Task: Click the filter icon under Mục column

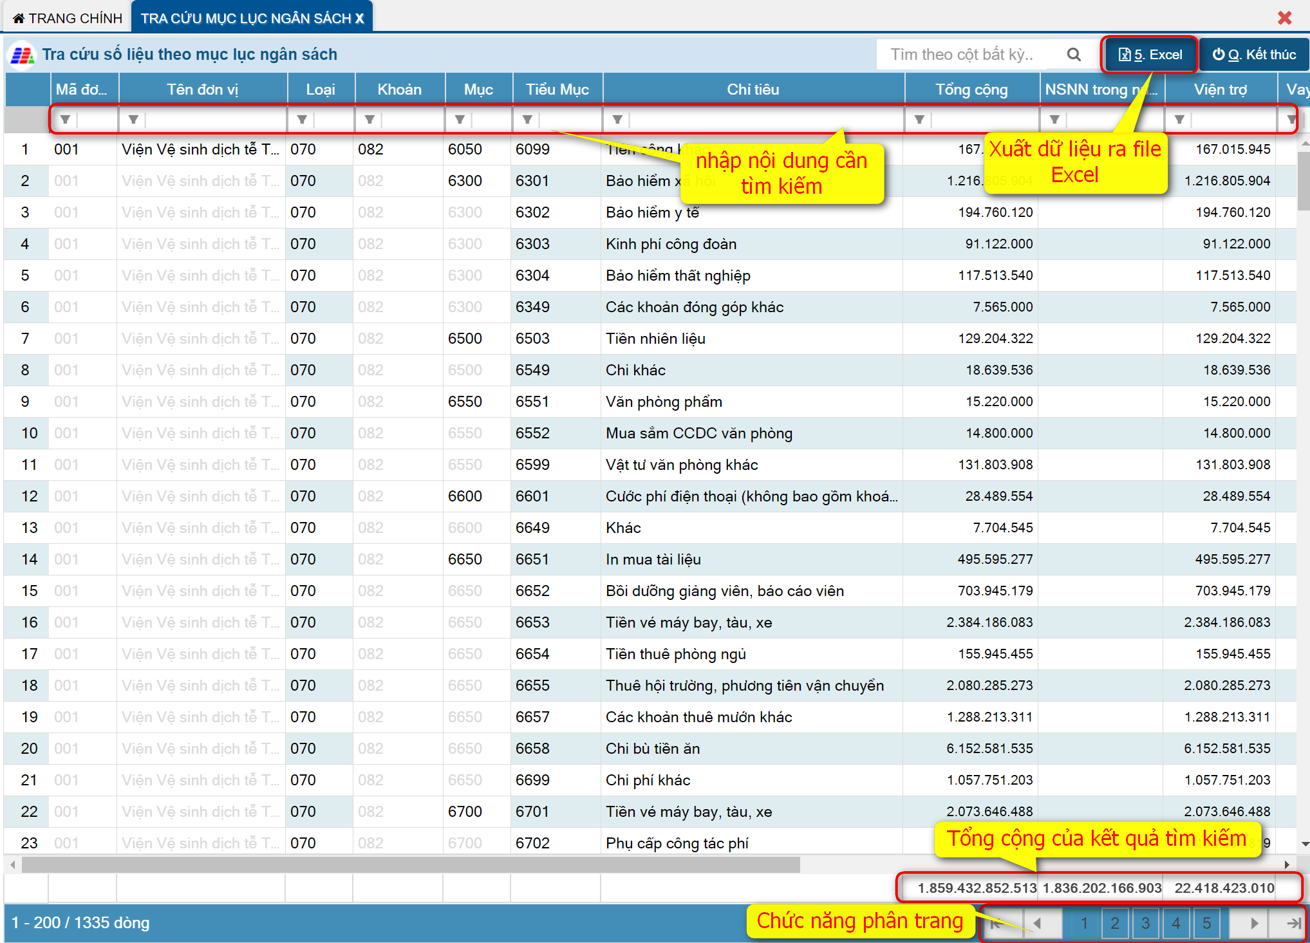Action: (x=460, y=120)
